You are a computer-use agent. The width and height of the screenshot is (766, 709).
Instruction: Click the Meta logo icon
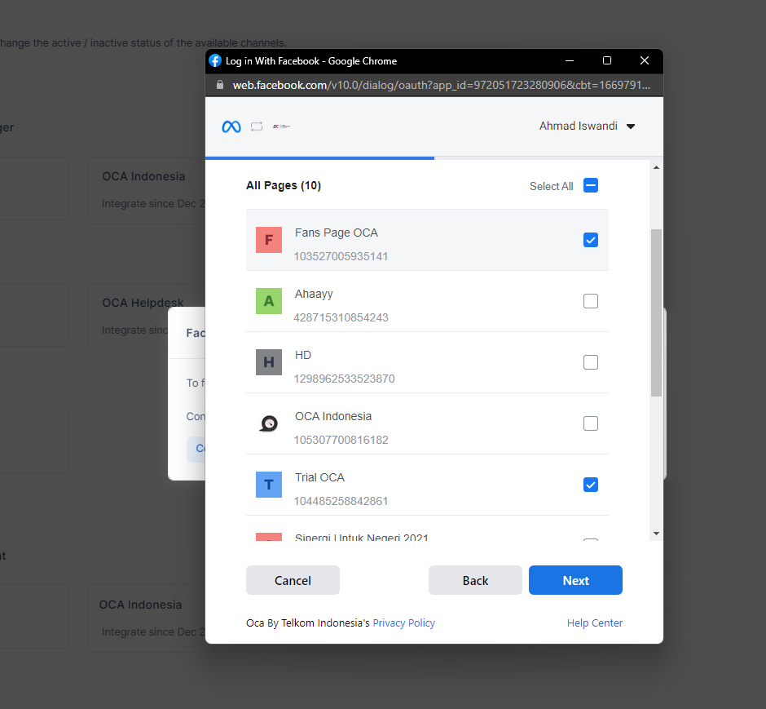(231, 126)
